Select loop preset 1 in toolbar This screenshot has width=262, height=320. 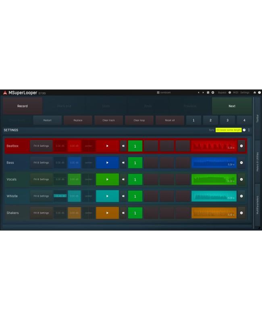click(193, 120)
